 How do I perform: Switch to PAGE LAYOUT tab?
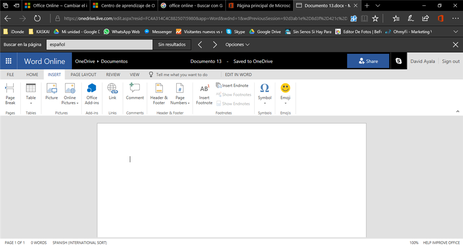83,74
